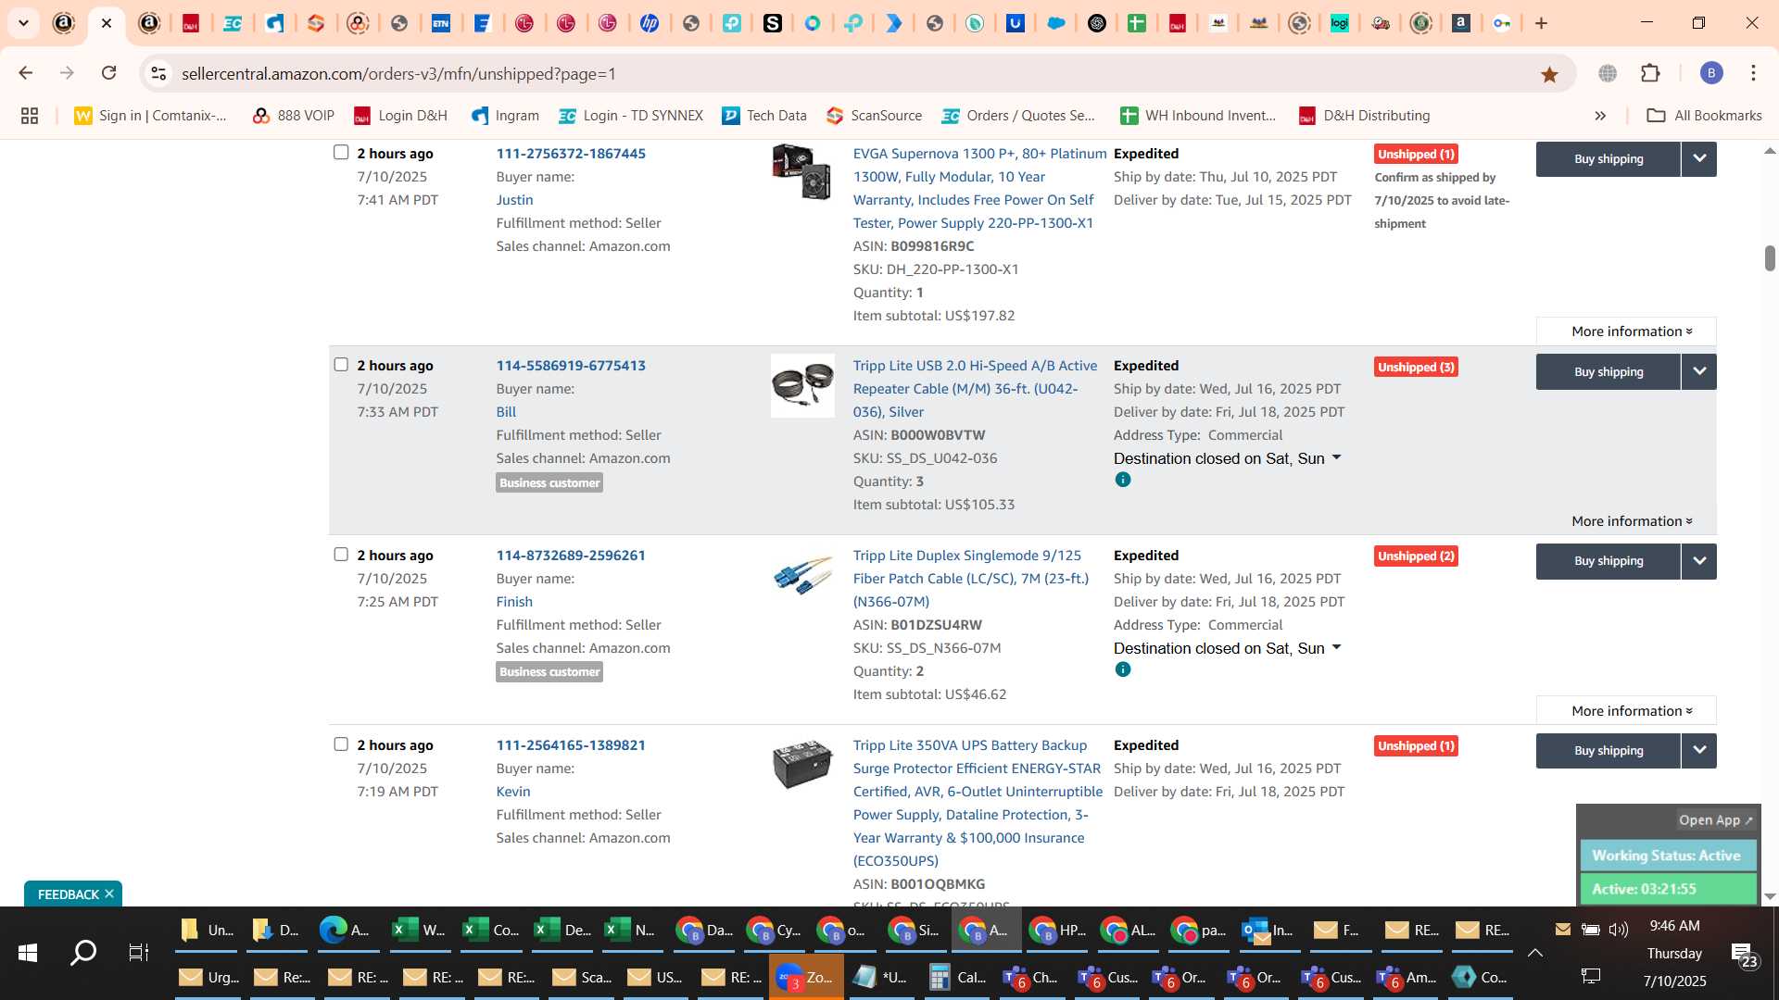Open Calculator from taskbar
1779x1000 pixels.
click(957, 978)
